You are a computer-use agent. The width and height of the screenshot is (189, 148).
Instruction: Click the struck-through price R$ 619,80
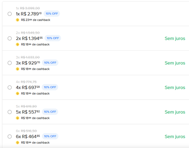click(x=29, y=106)
